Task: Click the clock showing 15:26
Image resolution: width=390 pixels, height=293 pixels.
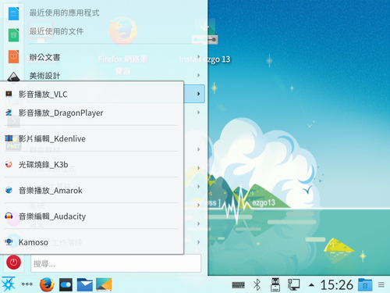Action: [337, 284]
